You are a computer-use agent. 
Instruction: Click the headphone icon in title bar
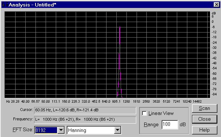(5, 5)
